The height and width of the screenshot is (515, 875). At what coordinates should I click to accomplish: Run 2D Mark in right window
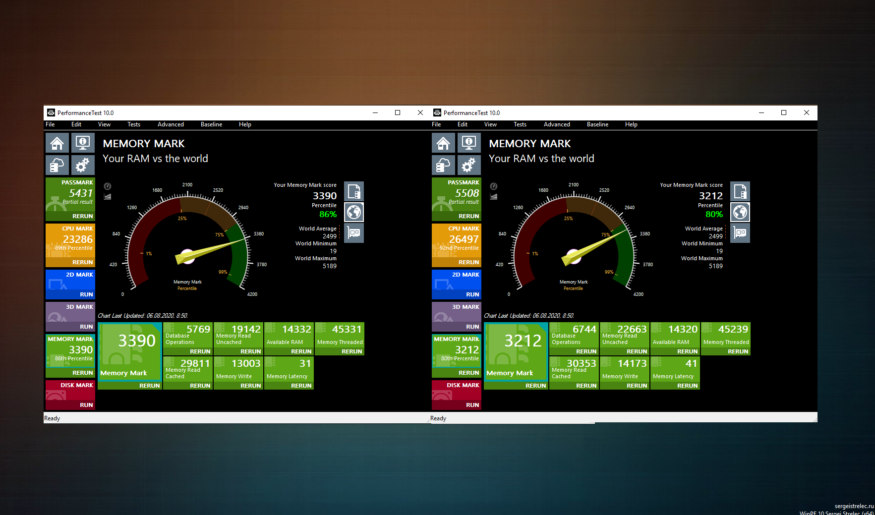pos(472,294)
